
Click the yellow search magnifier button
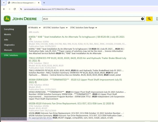point(149,19)
